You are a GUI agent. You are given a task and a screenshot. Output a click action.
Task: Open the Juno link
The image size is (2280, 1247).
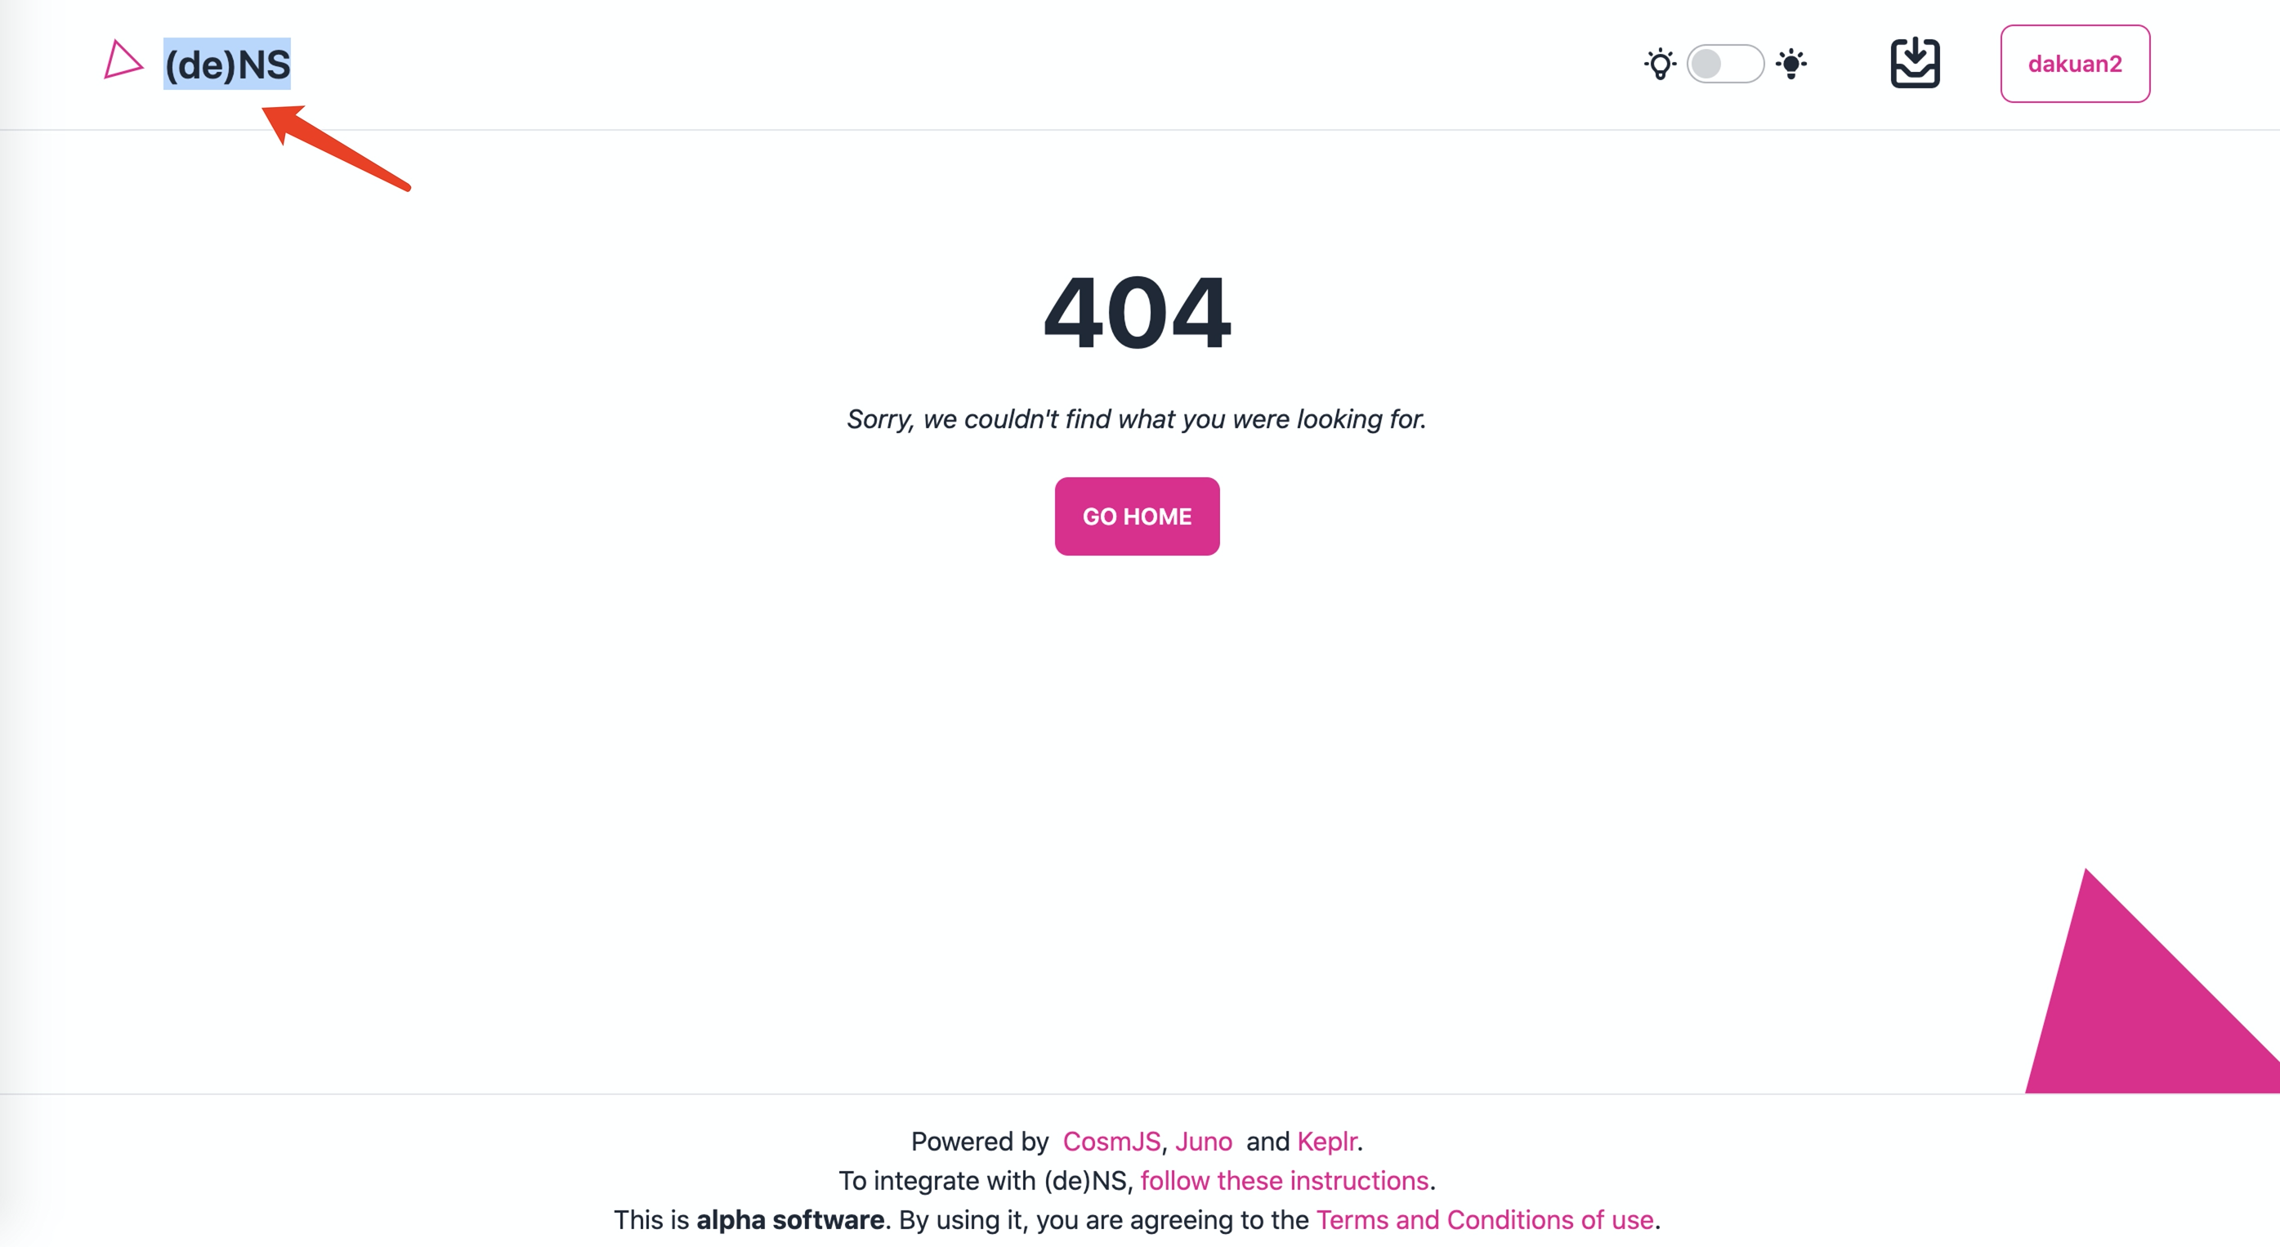(x=1203, y=1141)
